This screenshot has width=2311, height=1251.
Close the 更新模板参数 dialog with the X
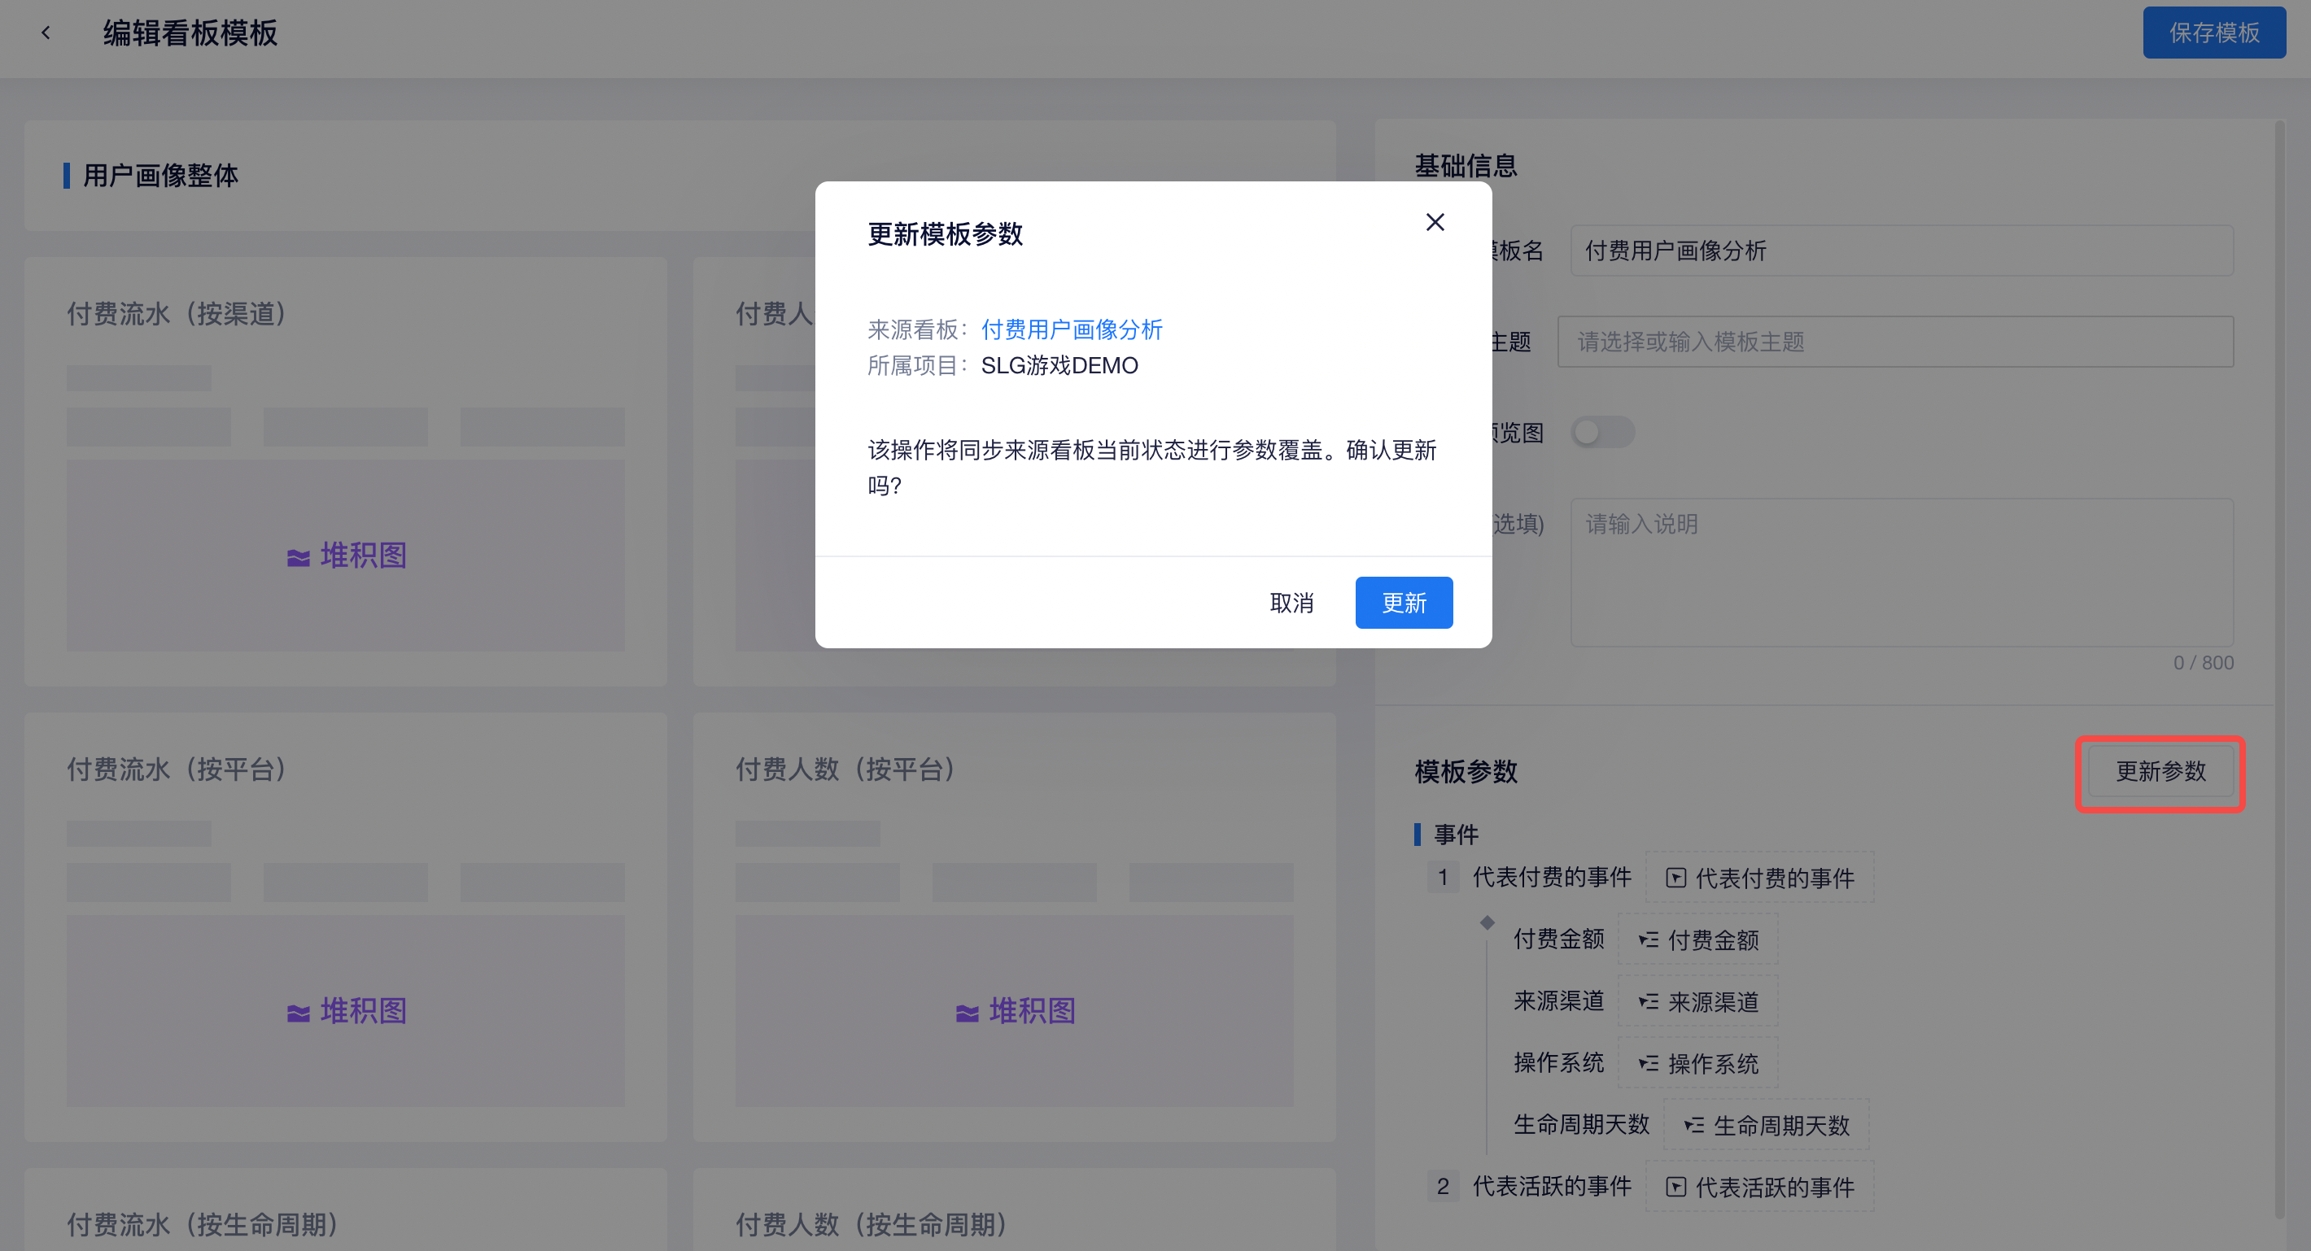coord(1435,222)
